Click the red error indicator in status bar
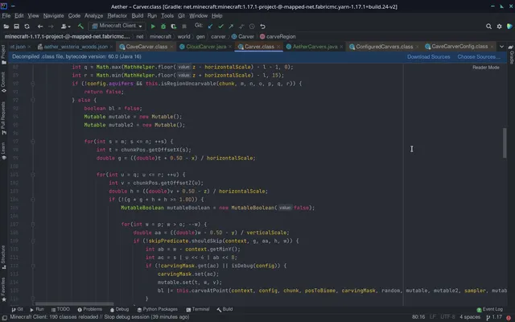This screenshot has height=322, width=515. tap(509, 317)
